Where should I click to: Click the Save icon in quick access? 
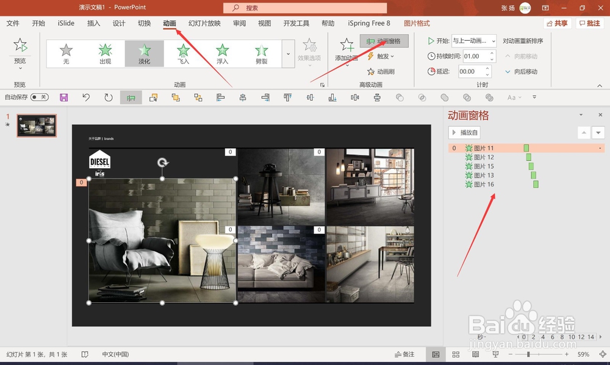tap(64, 97)
